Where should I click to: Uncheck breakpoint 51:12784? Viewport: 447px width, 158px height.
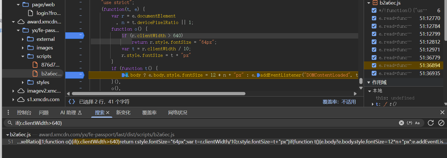[374, 26]
